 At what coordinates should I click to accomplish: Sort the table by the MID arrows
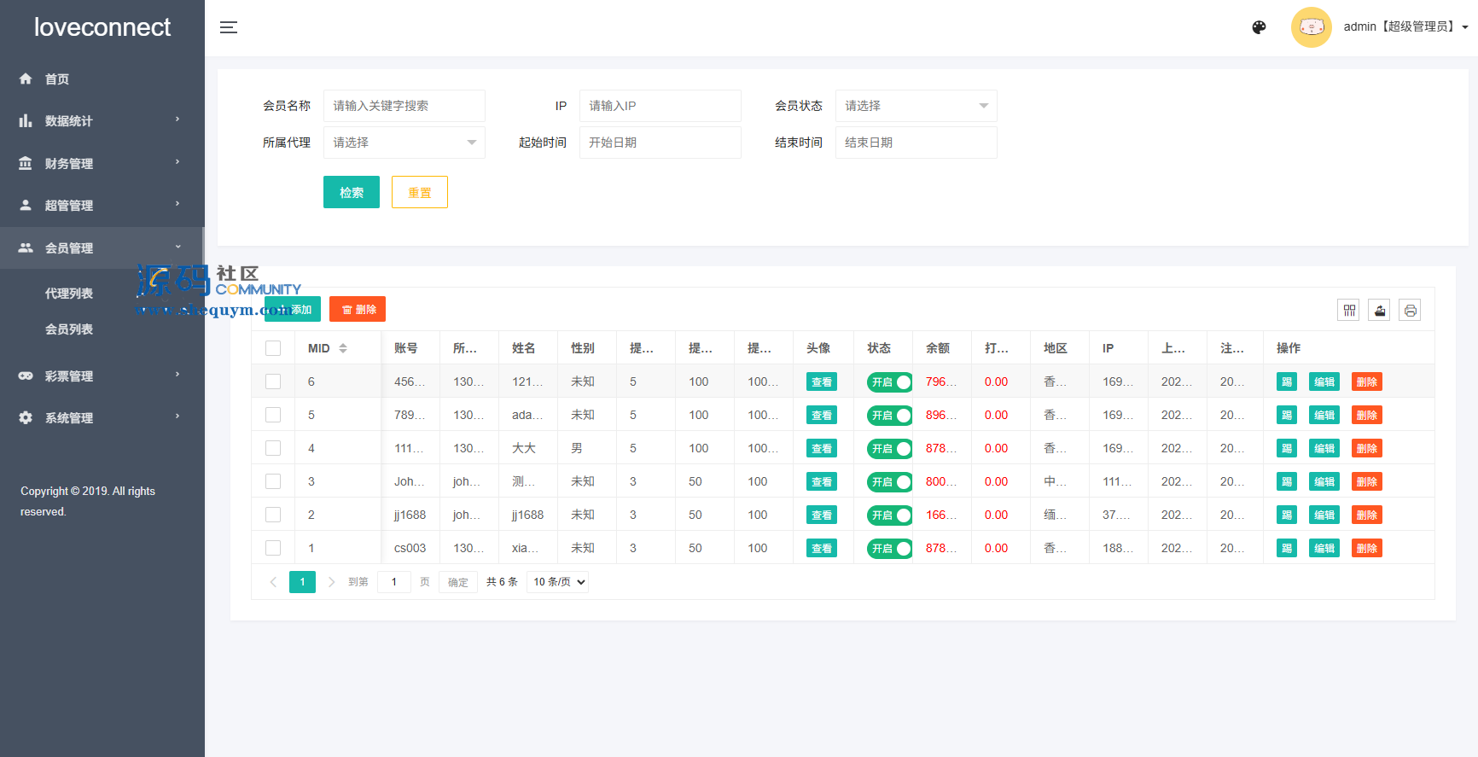tap(343, 348)
